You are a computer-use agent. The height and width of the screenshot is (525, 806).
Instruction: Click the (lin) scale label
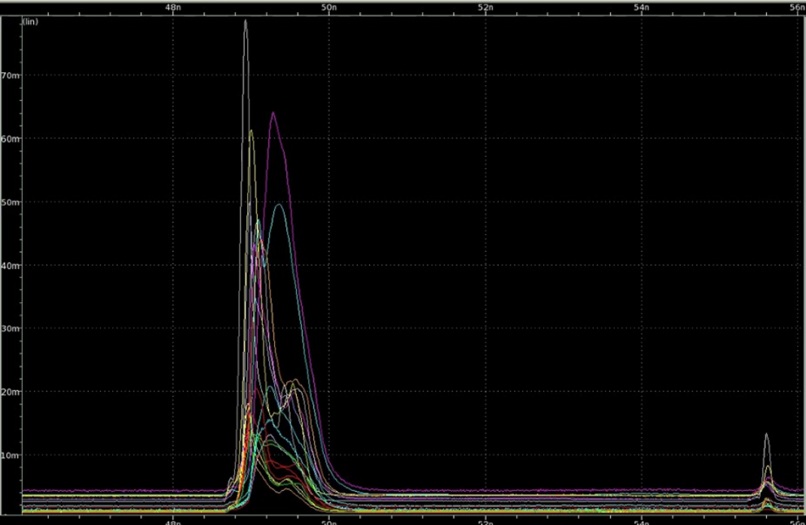pos(30,22)
